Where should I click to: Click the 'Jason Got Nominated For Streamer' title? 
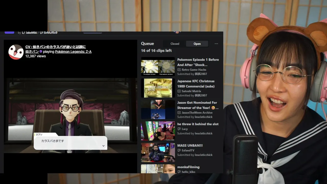[x=198, y=105]
